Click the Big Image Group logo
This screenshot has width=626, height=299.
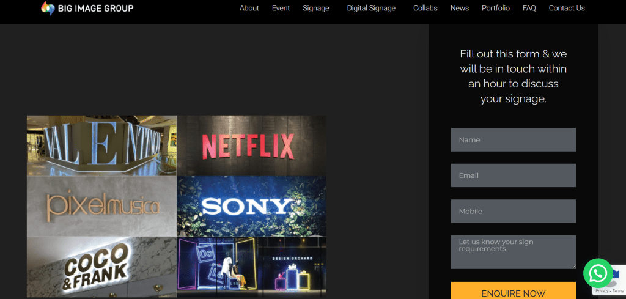(87, 8)
